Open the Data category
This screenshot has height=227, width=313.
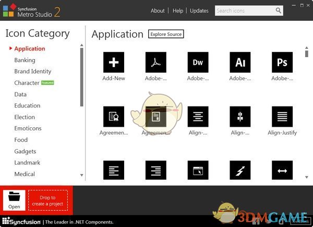point(20,94)
